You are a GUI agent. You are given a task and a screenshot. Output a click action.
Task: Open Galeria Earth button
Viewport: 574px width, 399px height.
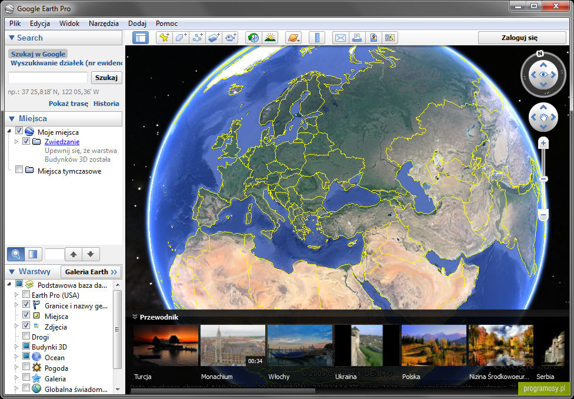(x=91, y=272)
